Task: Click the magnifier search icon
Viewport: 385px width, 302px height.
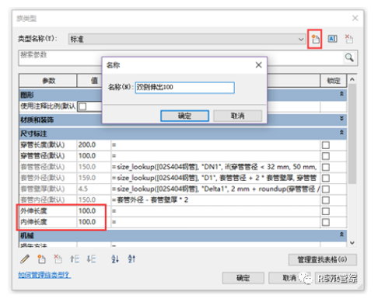Action: (349, 57)
